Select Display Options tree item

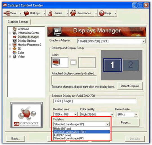27,41
